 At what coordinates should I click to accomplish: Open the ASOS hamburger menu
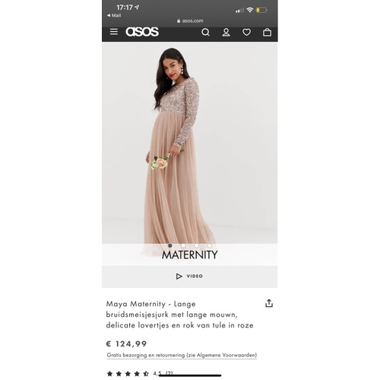pos(114,32)
